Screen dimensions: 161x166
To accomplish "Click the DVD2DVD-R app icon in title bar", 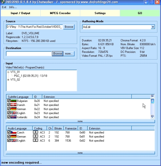I will click(3, 2).
